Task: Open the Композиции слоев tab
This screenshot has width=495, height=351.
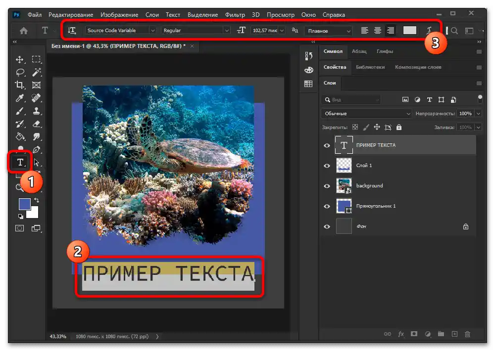Action: 418,67
